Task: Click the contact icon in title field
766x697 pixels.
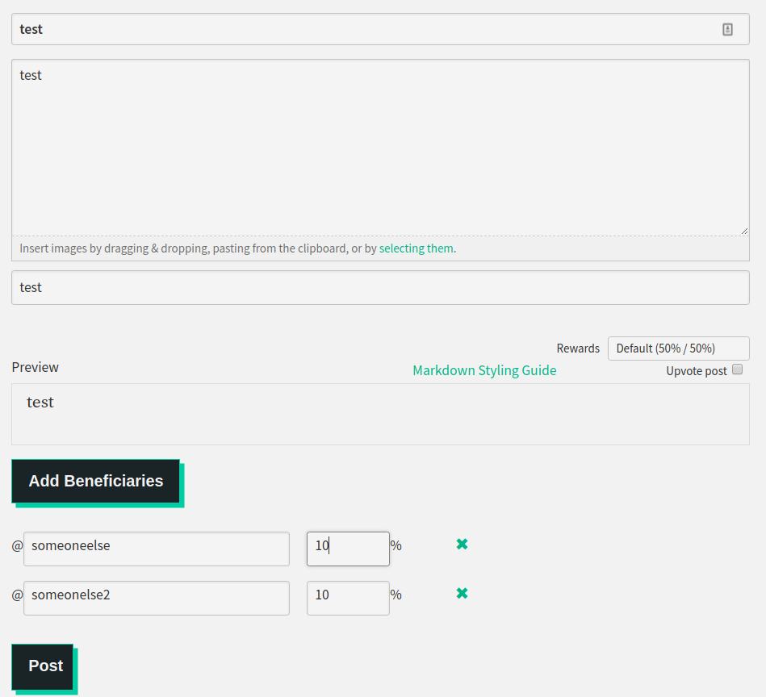Action: pyautogui.click(x=727, y=29)
